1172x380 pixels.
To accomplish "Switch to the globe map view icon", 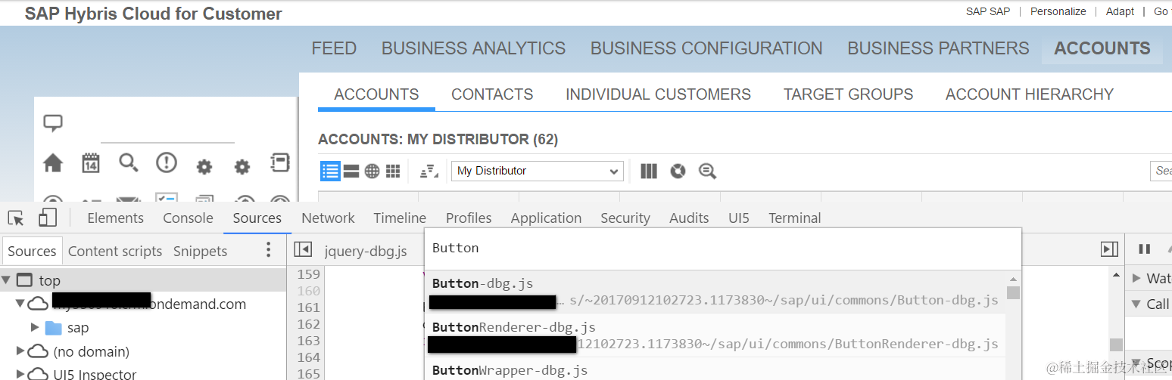I will 372,171.
